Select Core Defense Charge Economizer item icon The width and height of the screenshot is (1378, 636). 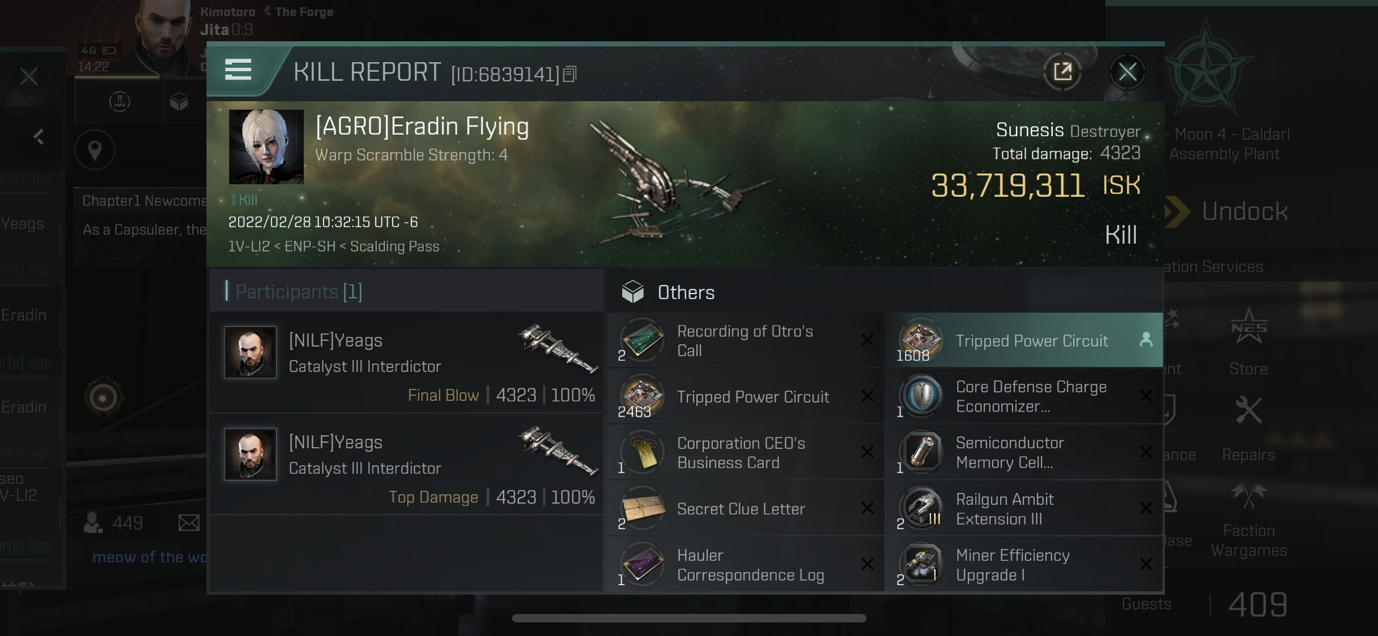point(921,396)
